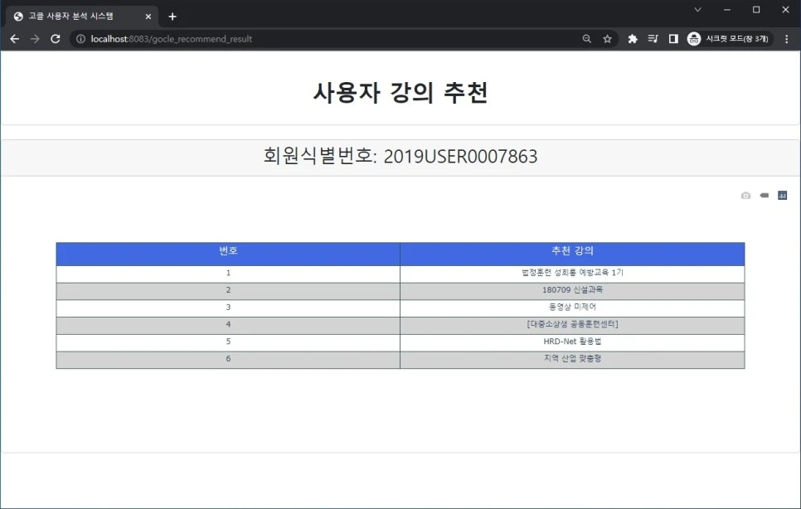
Task: Maximize the browser window
Action: tap(756, 10)
